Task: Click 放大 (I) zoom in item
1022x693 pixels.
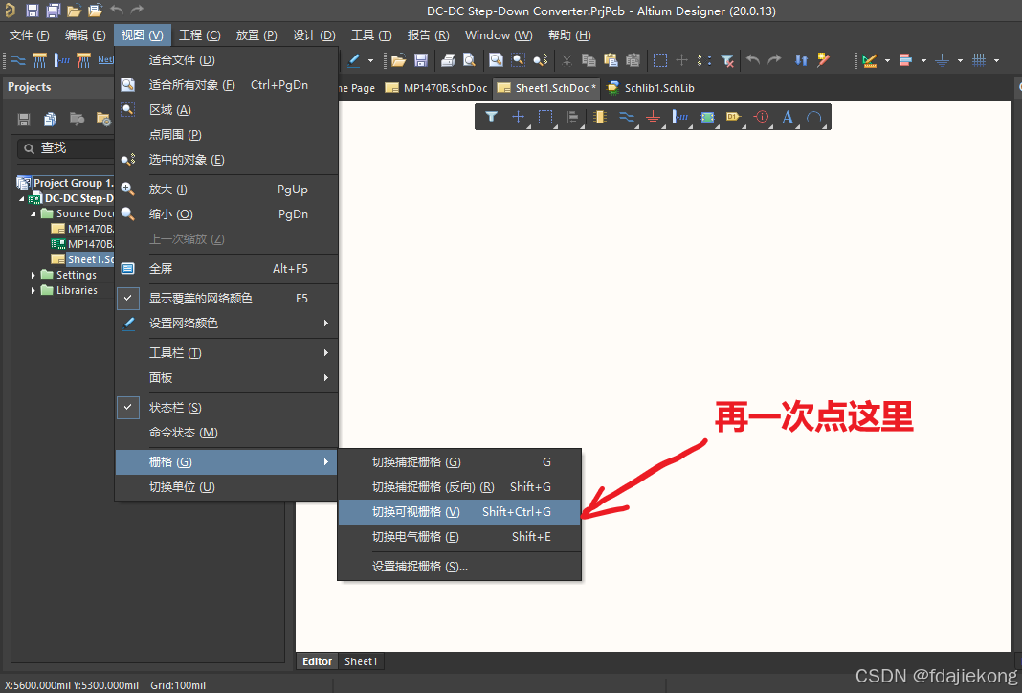Action: (226, 190)
